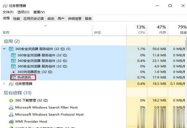The width and height of the screenshot is (187, 128).
Task: Sort processes by the CPU column header
Action: pos(141,30)
